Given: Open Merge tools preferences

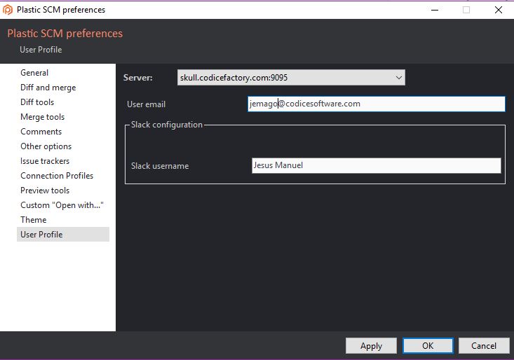Looking at the screenshot, I should (42, 117).
